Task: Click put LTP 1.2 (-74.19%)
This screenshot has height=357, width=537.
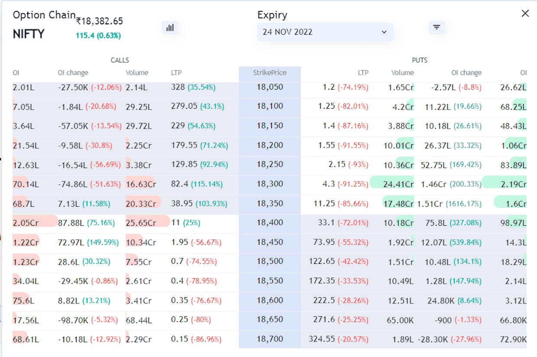Action: (x=346, y=87)
